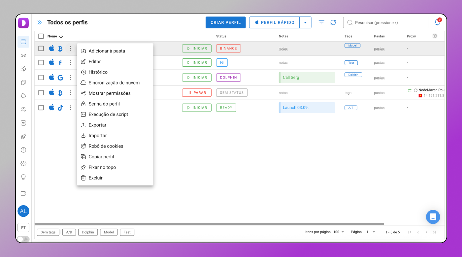Focus the Pesquisar search field
Screen dimensions: 462x257
coord(386,22)
